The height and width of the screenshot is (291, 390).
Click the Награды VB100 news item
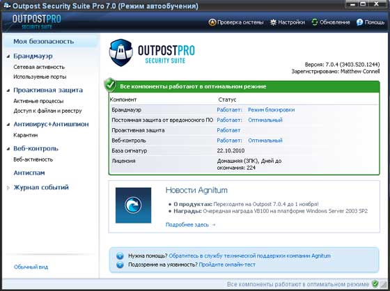click(x=271, y=211)
